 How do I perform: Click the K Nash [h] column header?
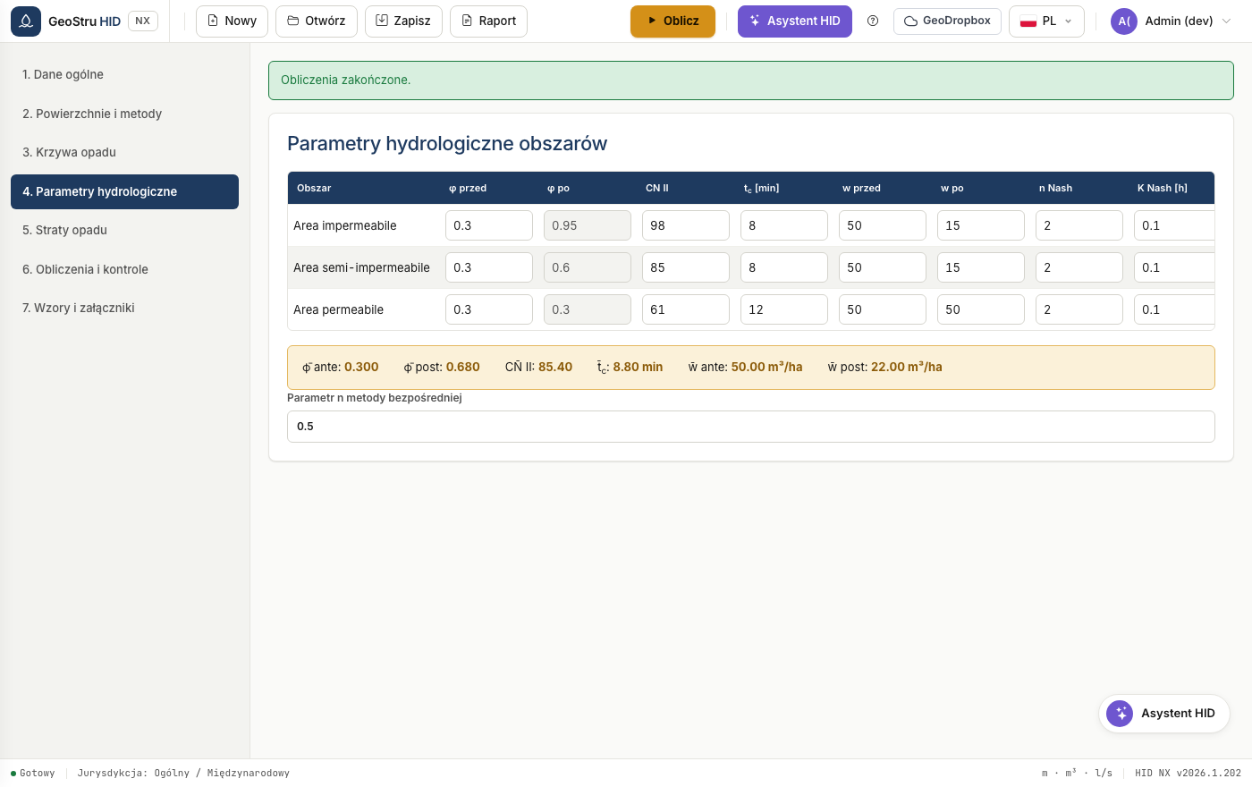[x=1163, y=188]
